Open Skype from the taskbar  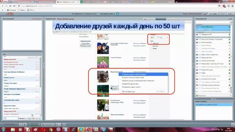coord(81,129)
